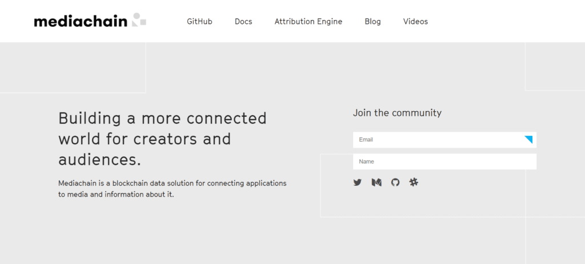Open the GitHub navigation link
The width and height of the screenshot is (585, 264).
click(199, 22)
